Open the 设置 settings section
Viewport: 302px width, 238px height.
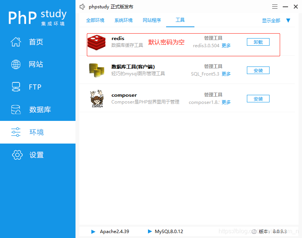coord(38,155)
